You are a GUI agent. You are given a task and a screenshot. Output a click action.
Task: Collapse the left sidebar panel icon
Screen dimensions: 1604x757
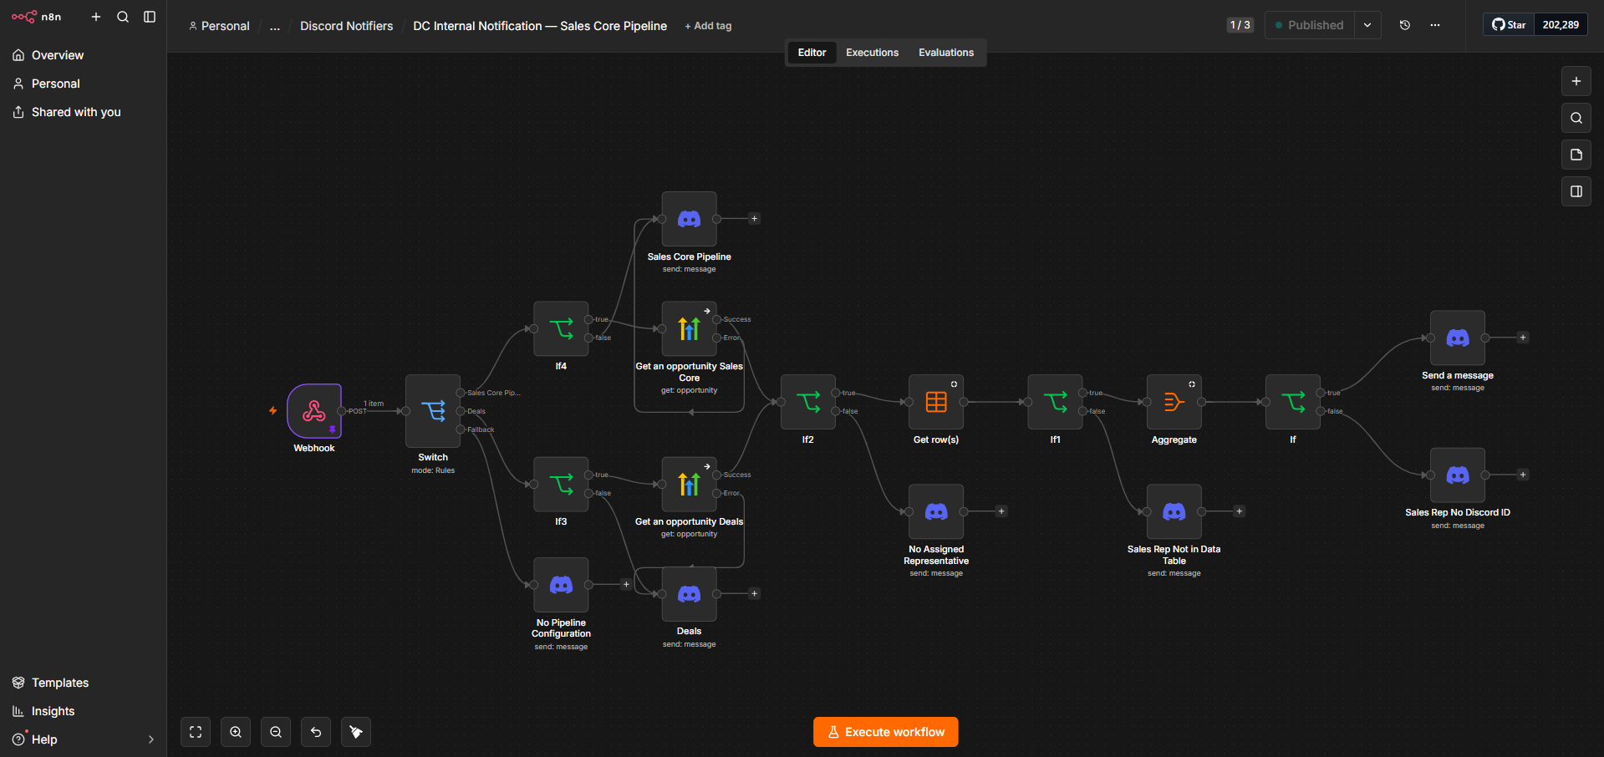pos(150,17)
